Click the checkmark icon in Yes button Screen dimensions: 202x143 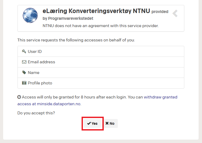pos(89,123)
